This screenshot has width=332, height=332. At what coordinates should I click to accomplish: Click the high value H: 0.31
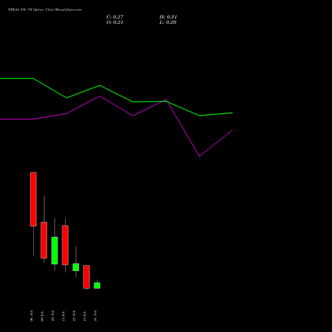(x=168, y=17)
